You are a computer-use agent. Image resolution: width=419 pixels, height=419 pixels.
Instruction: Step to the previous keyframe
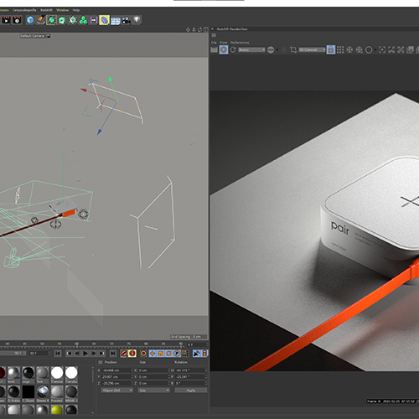[x=69, y=354]
